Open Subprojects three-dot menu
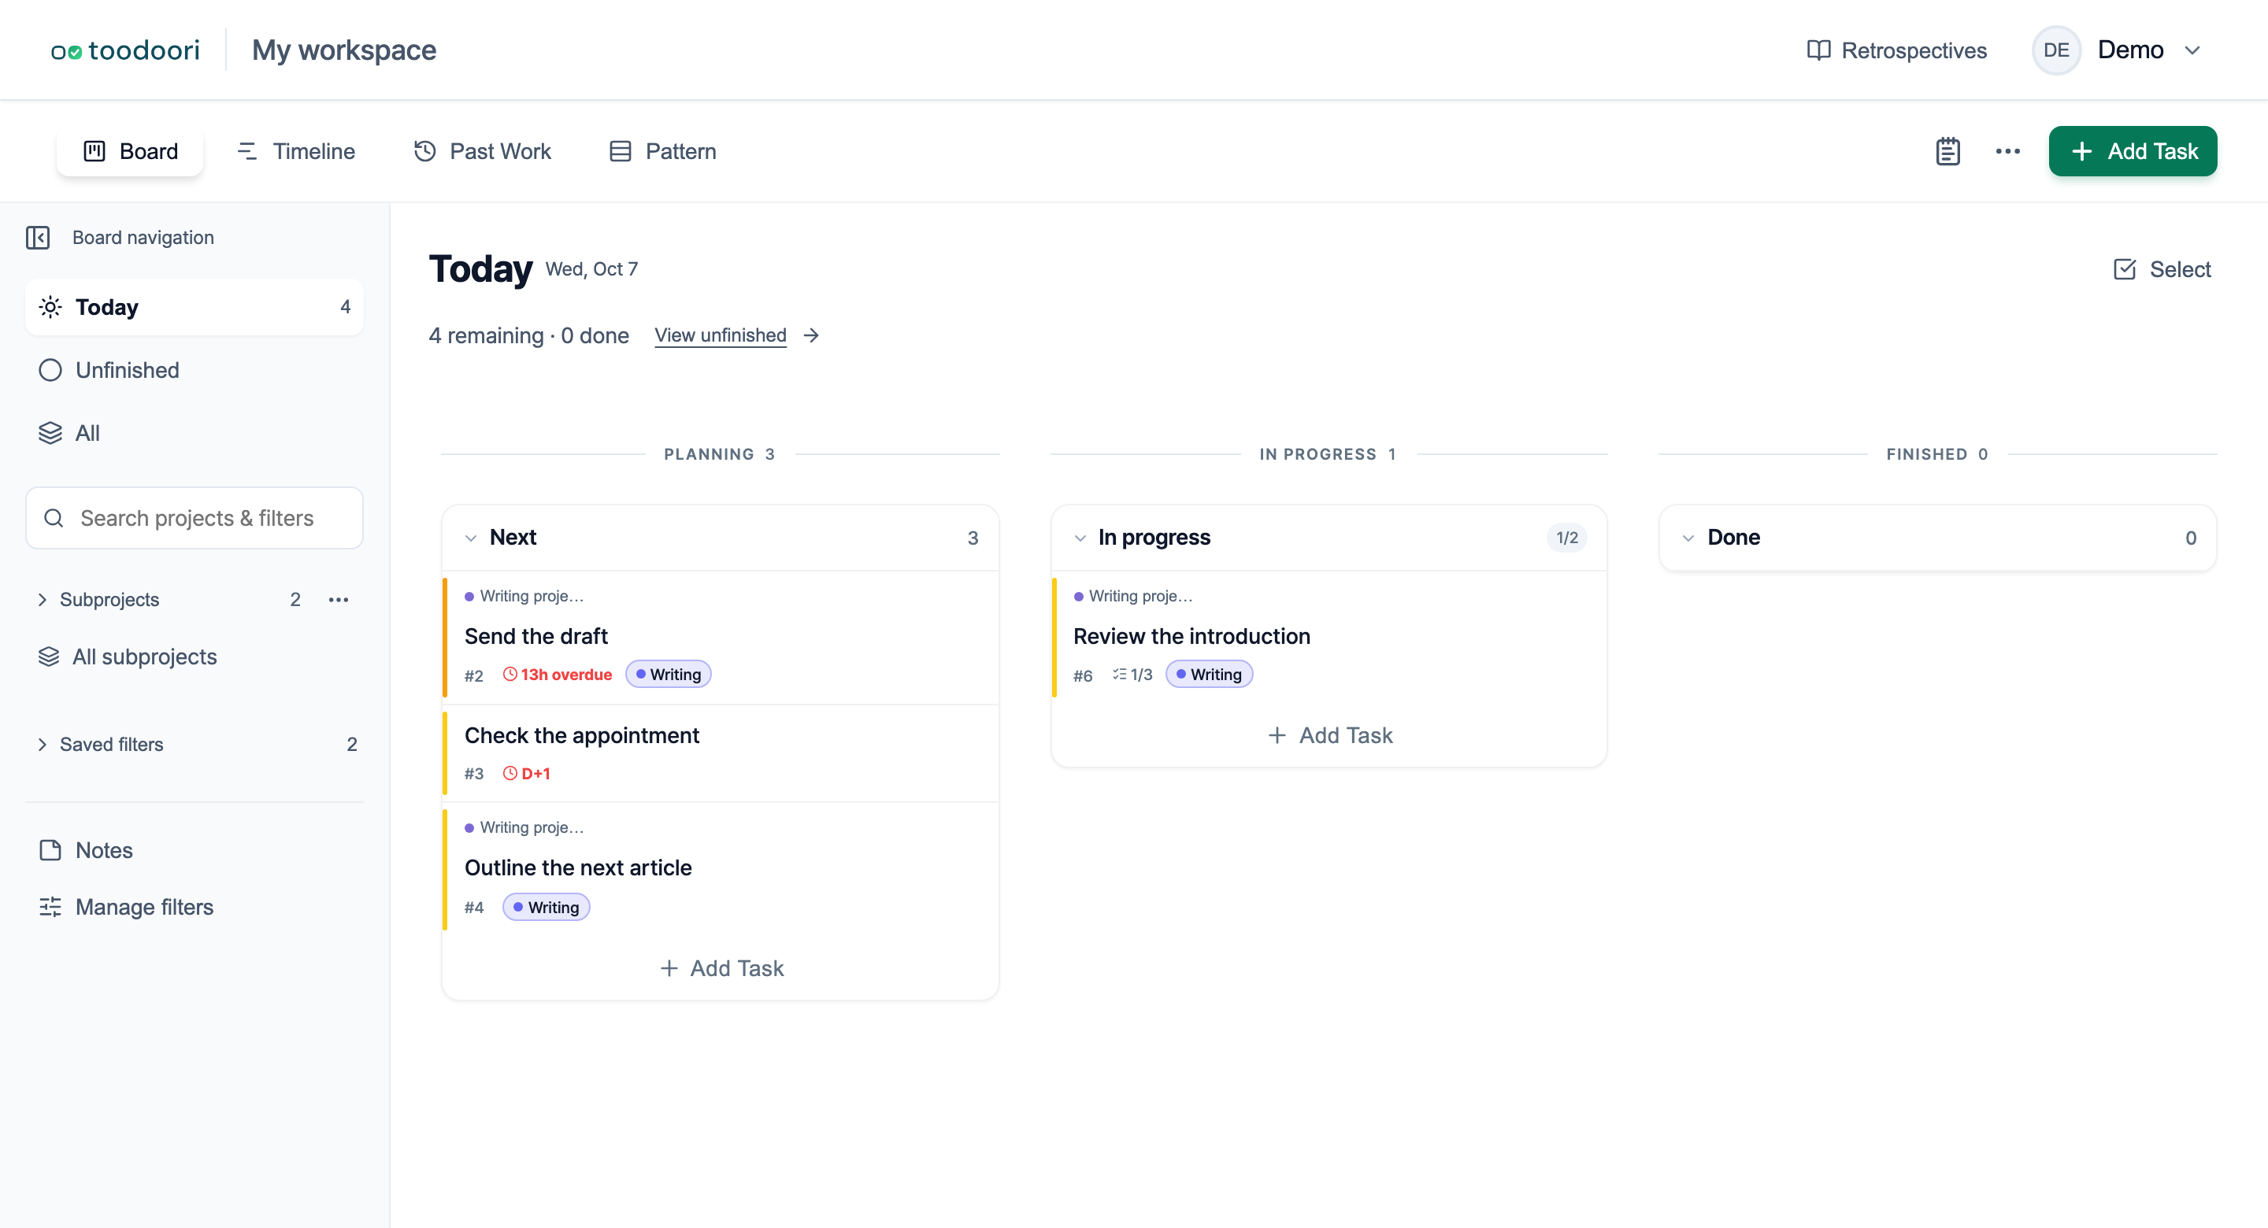Viewport: 2268px width, 1228px height. [x=338, y=600]
